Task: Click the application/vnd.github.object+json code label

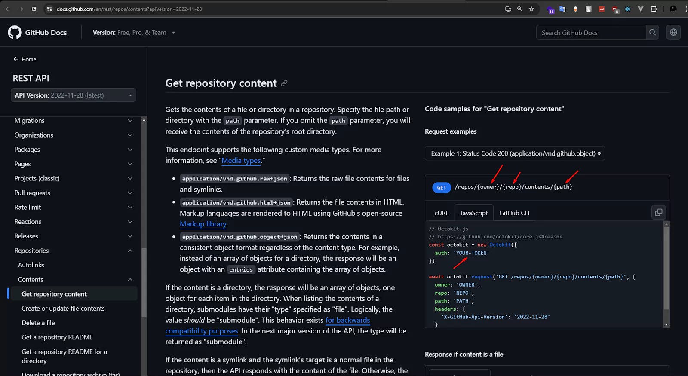Action: point(240,237)
